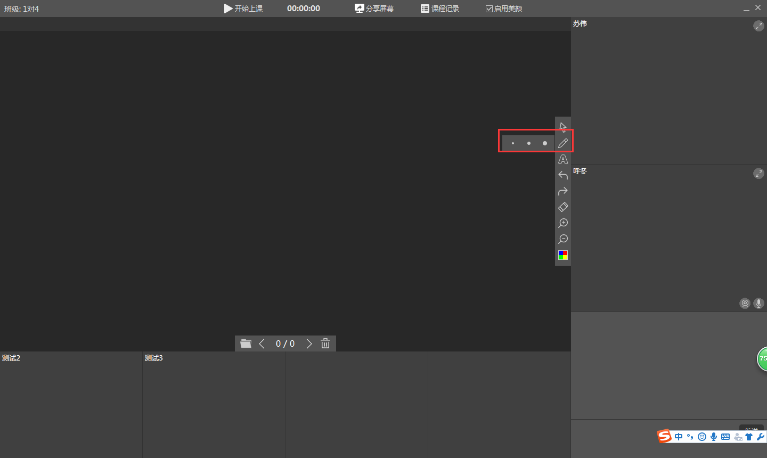Viewport: 767px width, 458px height.
Task: Mute the microphone in 呼冬 panel
Action: [758, 304]
